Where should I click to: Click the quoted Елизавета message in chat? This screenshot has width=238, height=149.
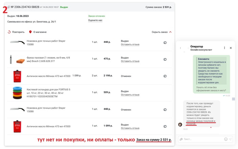coord(211,71)
